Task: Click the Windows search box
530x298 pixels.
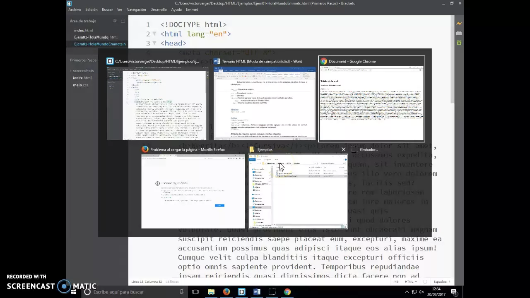Action: point(133,292)
